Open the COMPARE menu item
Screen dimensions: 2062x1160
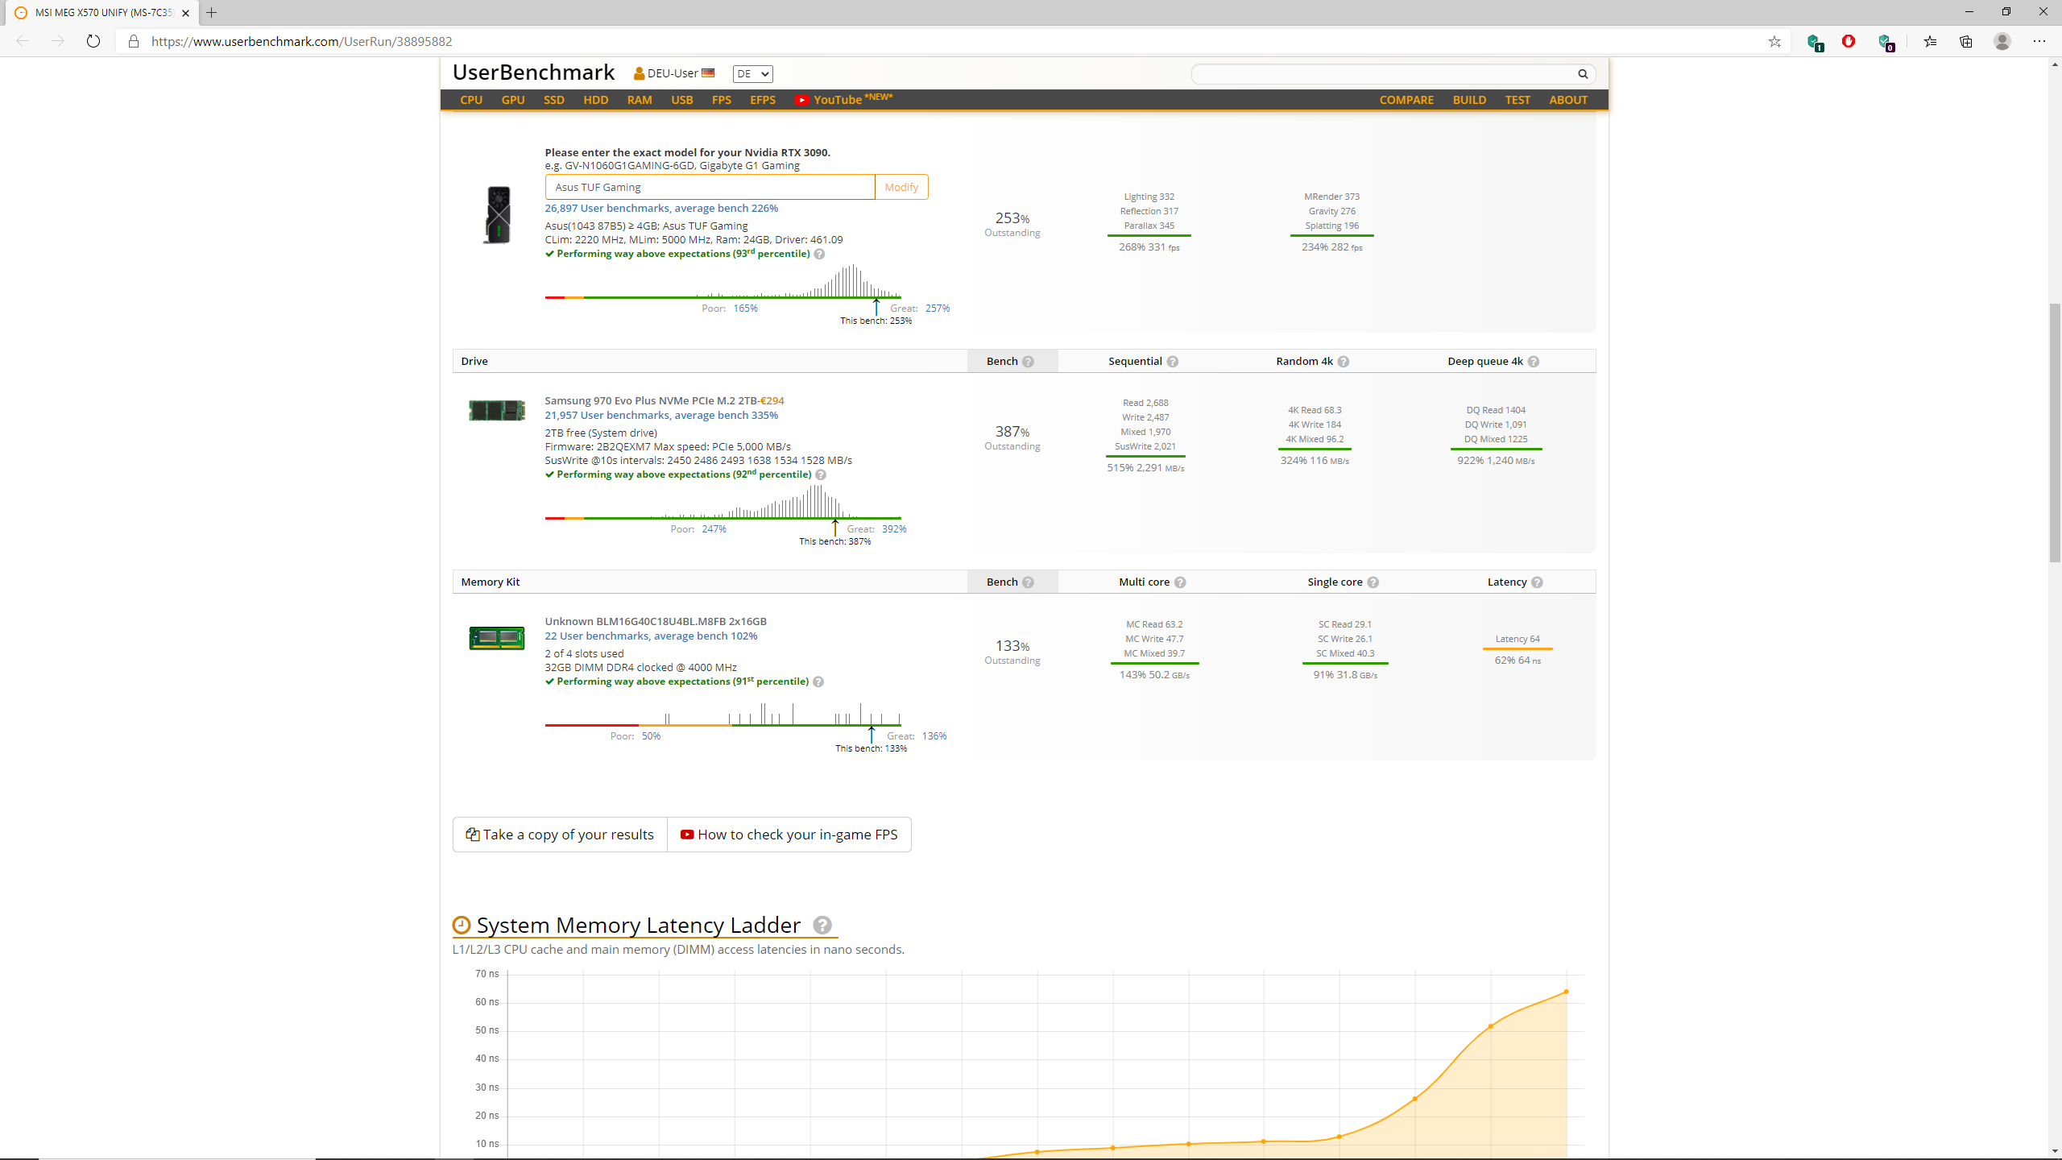(1406, 100)
